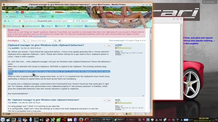The image size is (218, 122).
Task: Expand the J-ToDo bookmarks folder
Action: point(47,26)
